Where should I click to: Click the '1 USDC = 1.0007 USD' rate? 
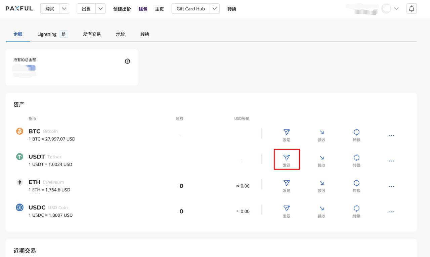[50, 215]
